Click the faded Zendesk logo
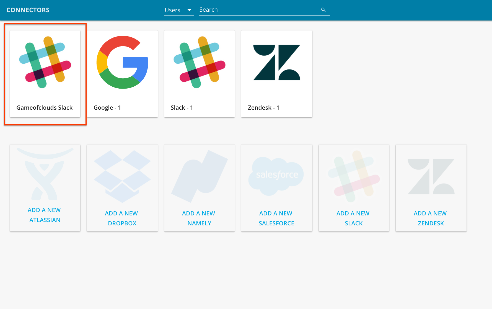Viewport: 492px width, 309px height. [x=431, y=177]
